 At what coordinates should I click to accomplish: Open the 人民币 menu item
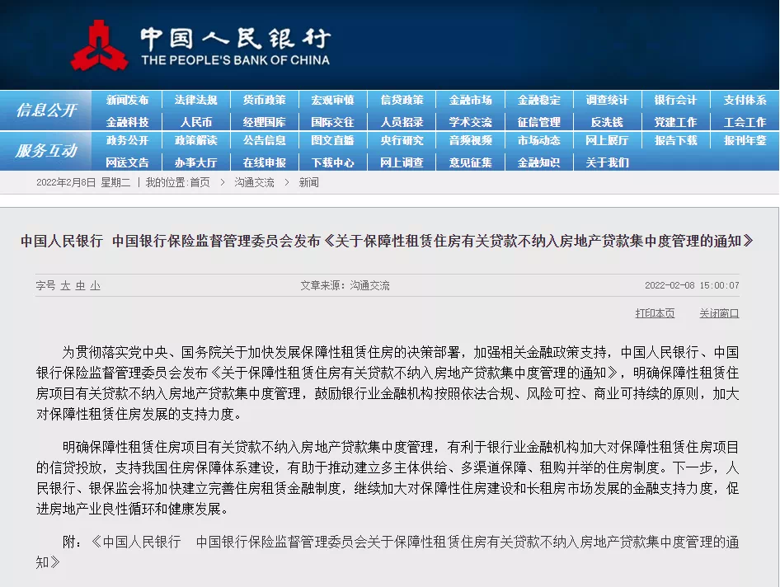196,122
